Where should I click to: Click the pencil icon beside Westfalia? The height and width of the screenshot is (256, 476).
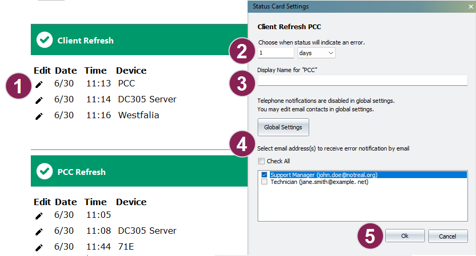tap(39, 116)
